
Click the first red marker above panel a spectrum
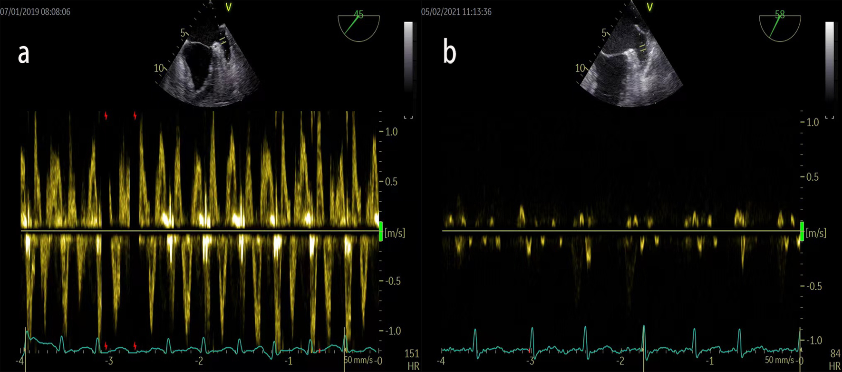click(106, 116)
